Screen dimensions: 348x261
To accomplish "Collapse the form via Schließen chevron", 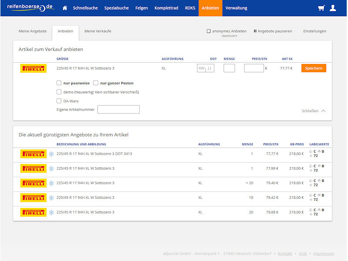I will [323, 111].
